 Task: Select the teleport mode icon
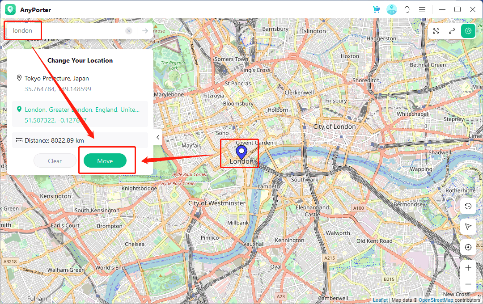pyautogui.click(x=468, y=31)
